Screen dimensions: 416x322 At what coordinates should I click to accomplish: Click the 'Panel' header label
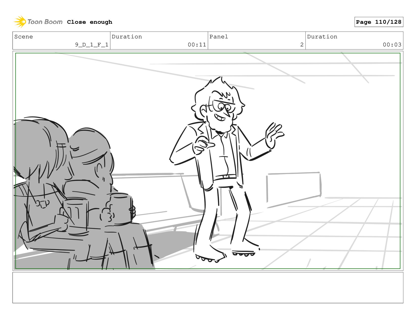219,37
